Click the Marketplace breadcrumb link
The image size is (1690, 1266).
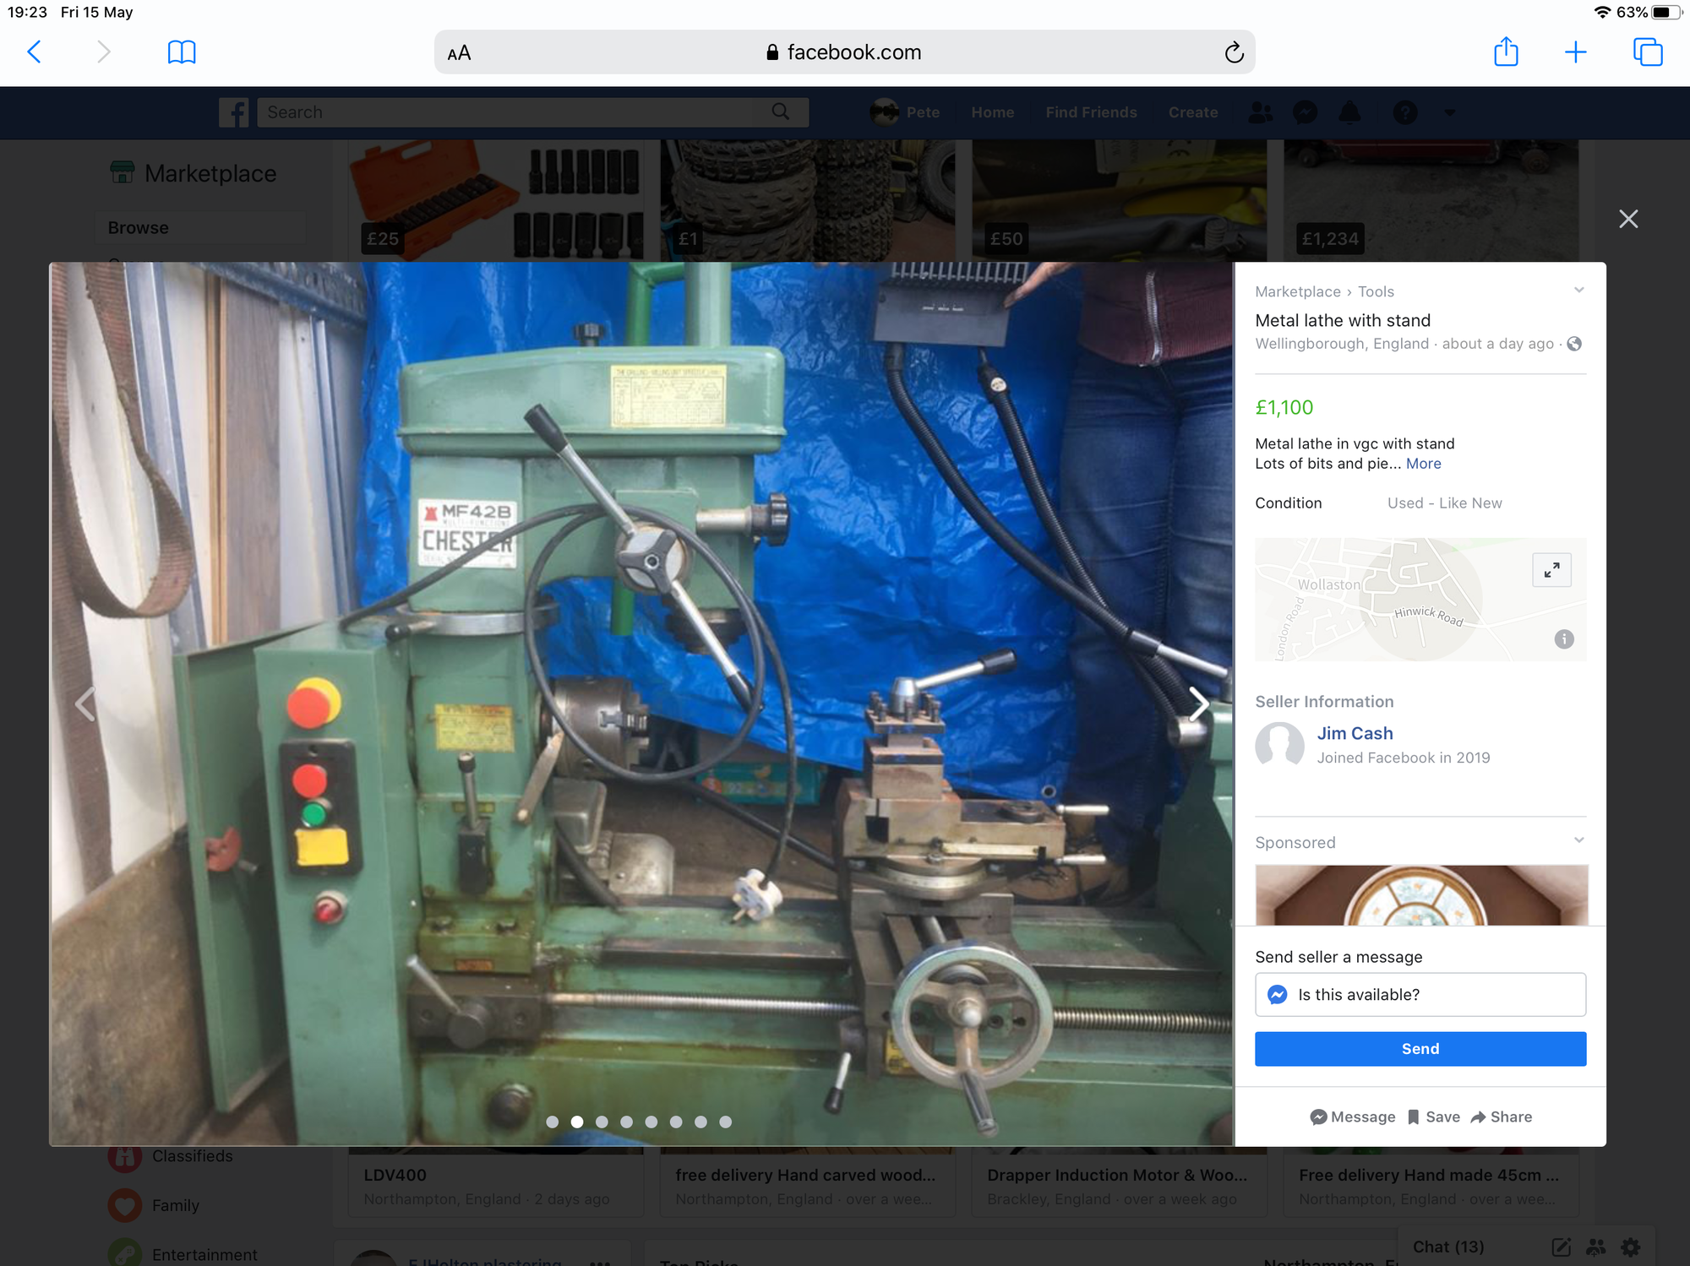coord(1297,291)
